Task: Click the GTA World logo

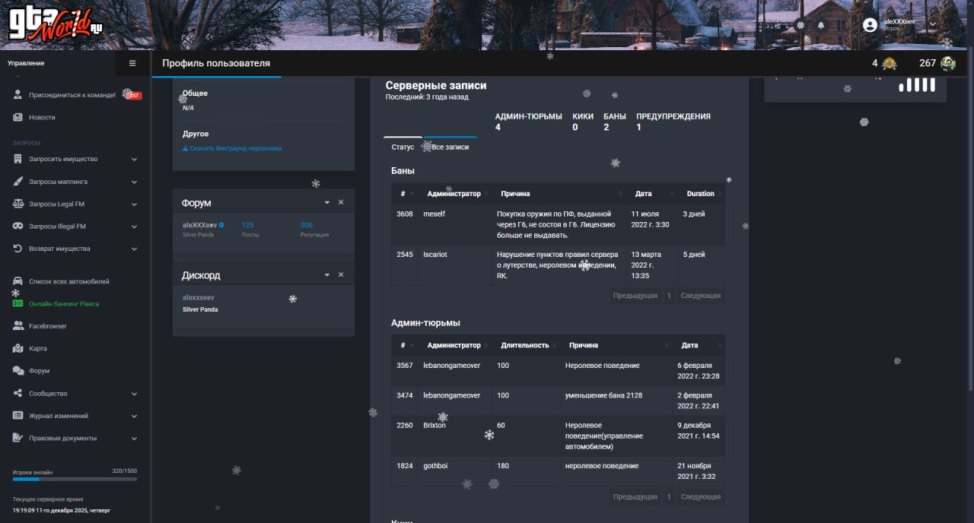Action: tap(56, 24)
